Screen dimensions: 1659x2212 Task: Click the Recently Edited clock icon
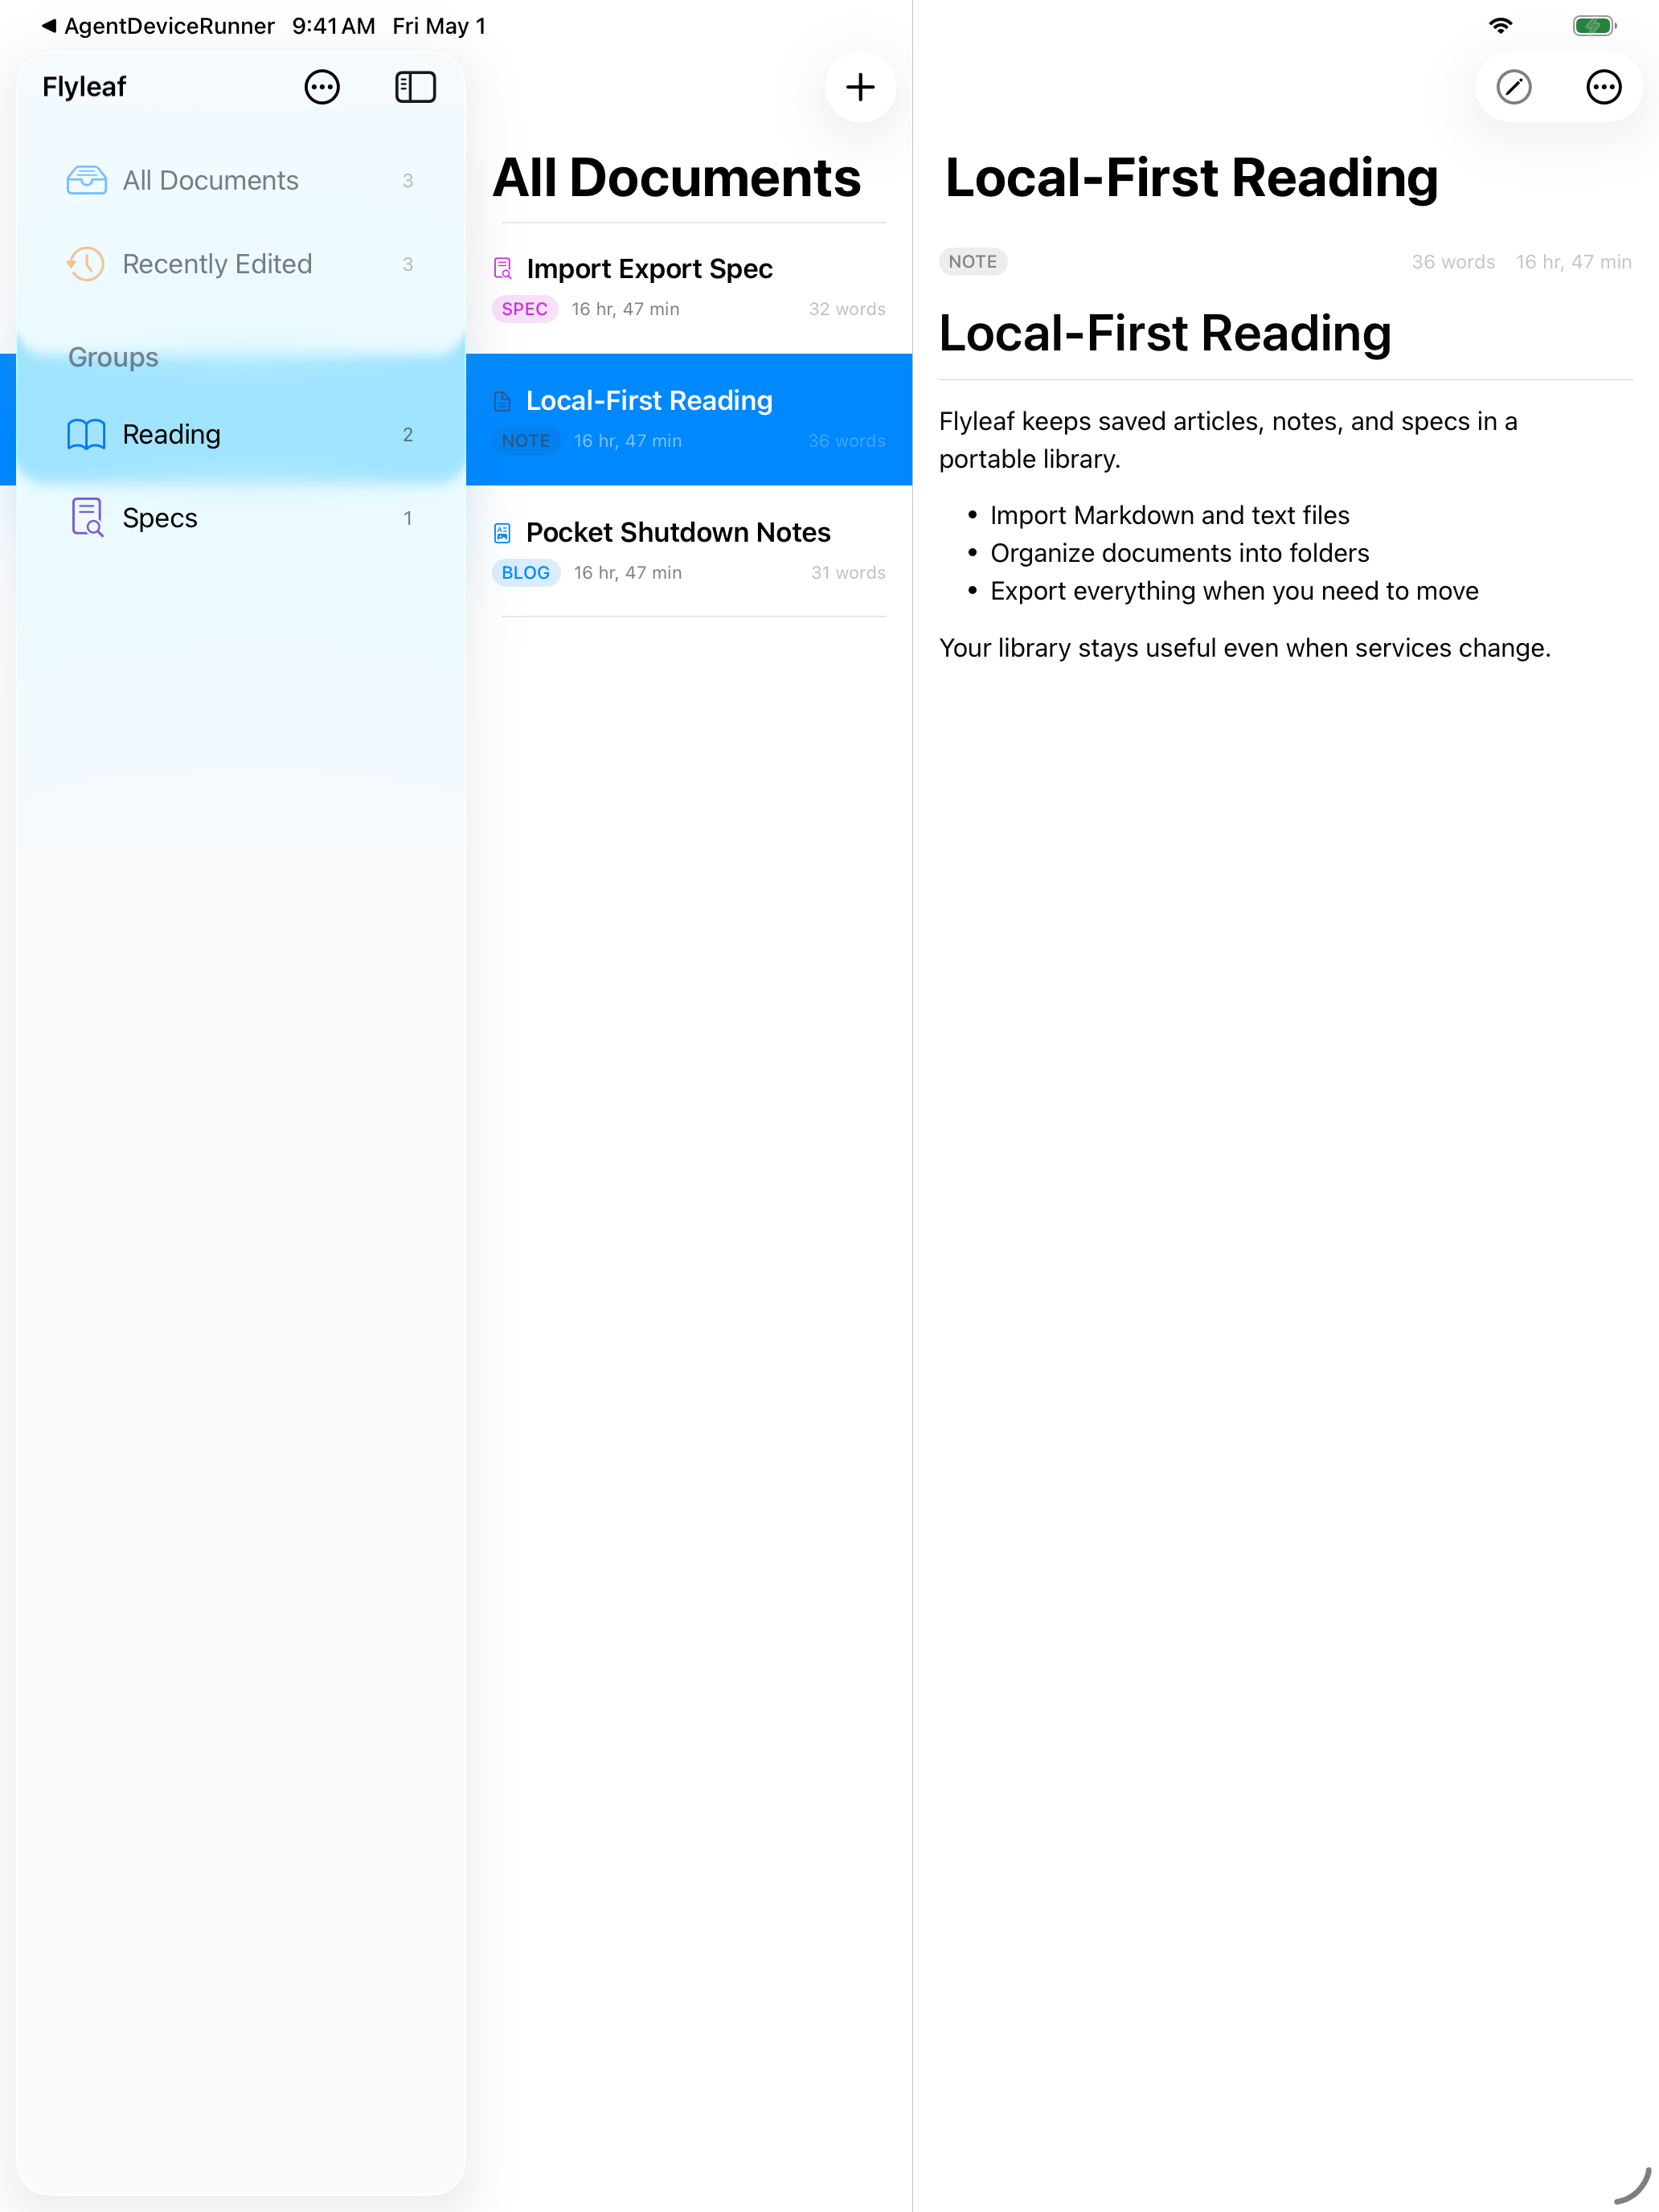pyautogui.click(x=87, y=264)
